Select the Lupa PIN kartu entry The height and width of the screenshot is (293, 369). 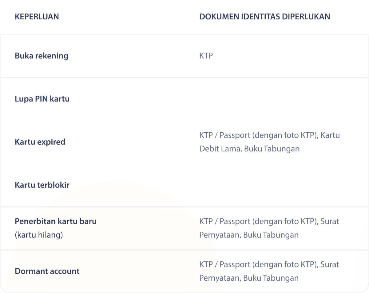pyautogui.click(x=42, y=99)
